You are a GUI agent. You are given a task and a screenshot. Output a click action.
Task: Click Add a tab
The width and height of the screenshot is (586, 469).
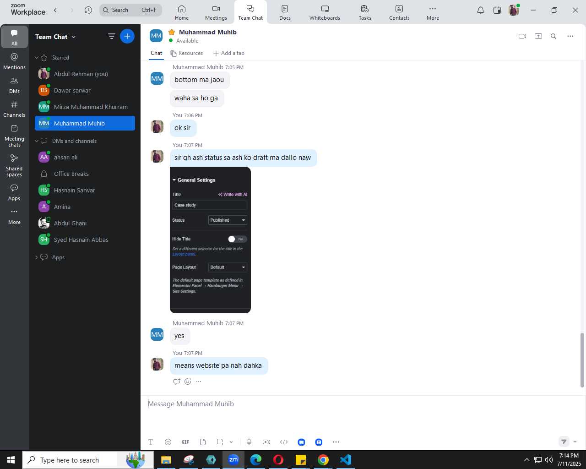(229, 53)
